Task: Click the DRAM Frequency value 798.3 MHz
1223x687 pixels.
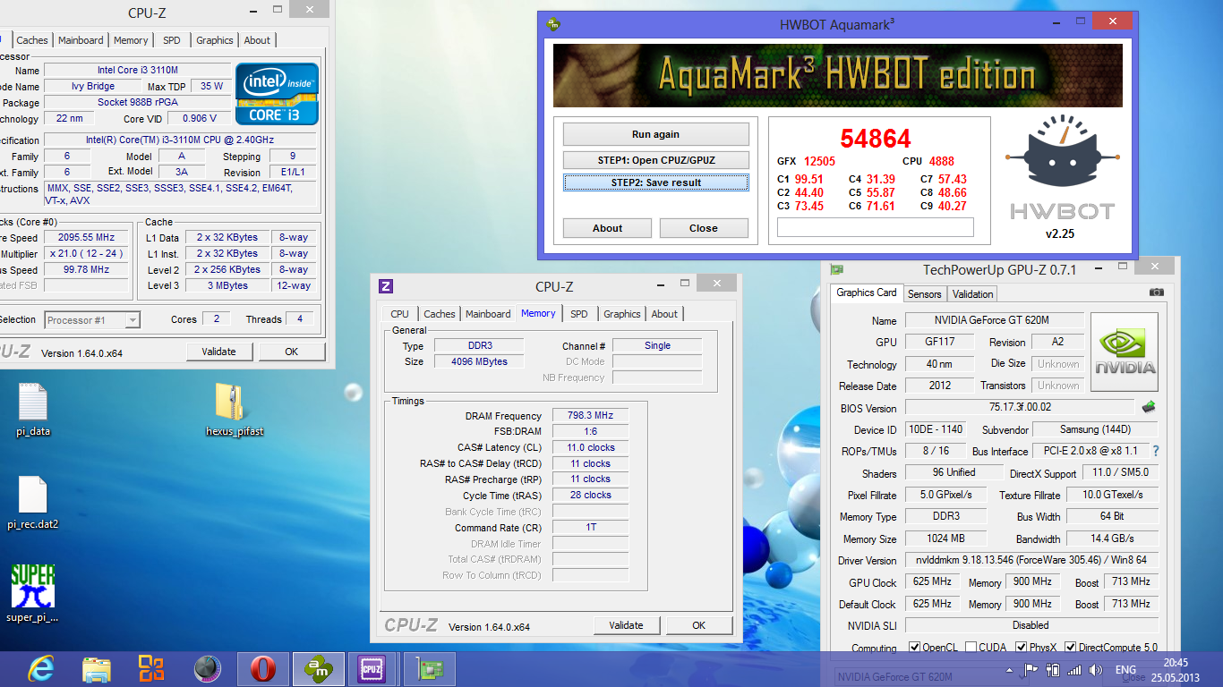Action: 590,416
